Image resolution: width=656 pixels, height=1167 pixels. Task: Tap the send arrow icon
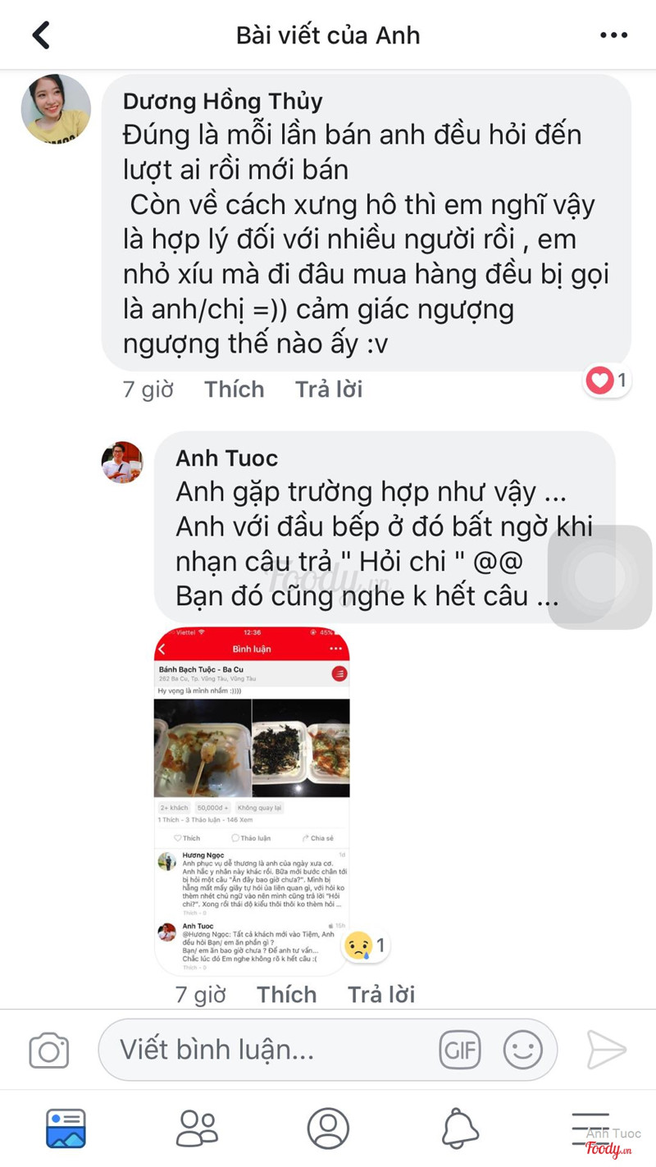(607, 1050)
